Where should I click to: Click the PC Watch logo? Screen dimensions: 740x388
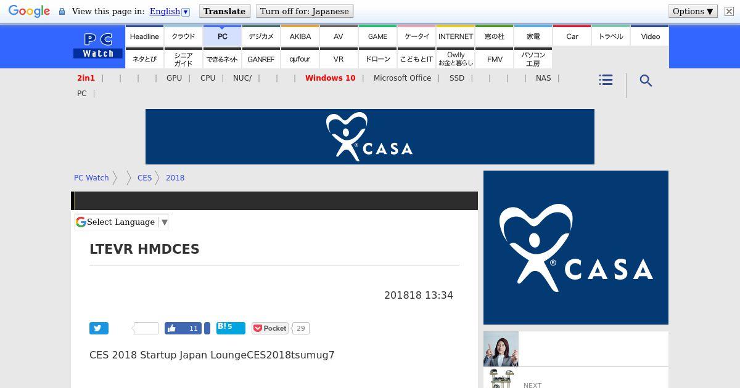pyautogui.click(x=98, y=46)
